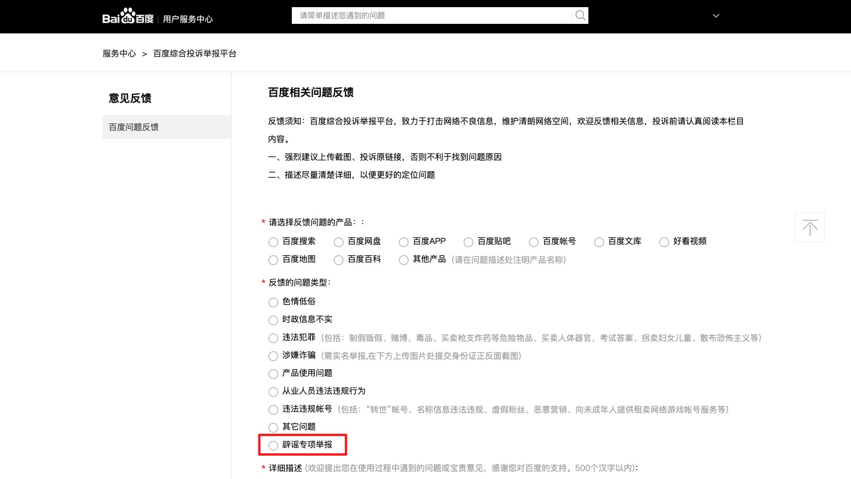Select the 百度地图 product radio
The width and height of the screenshot is (851, 479).
[x=273, y=260]
